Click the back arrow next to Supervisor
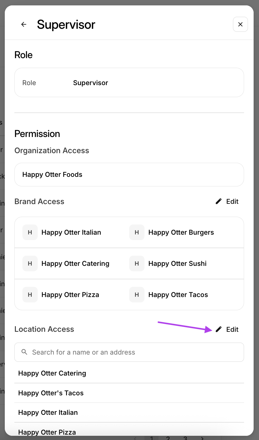The image size is (259, 440). click(x=24, y=25)
